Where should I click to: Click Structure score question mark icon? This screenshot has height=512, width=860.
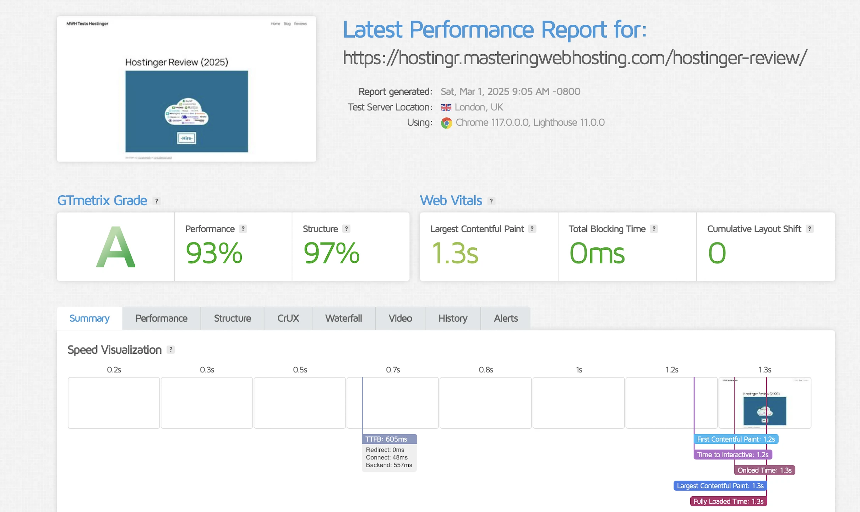pyautogui.click(x=346, y=229)
